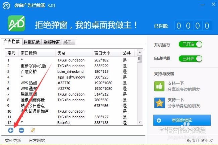Switch to the 广告拦截 tab
The width and height of the screenshot is (218, 145).
[12, 41]
